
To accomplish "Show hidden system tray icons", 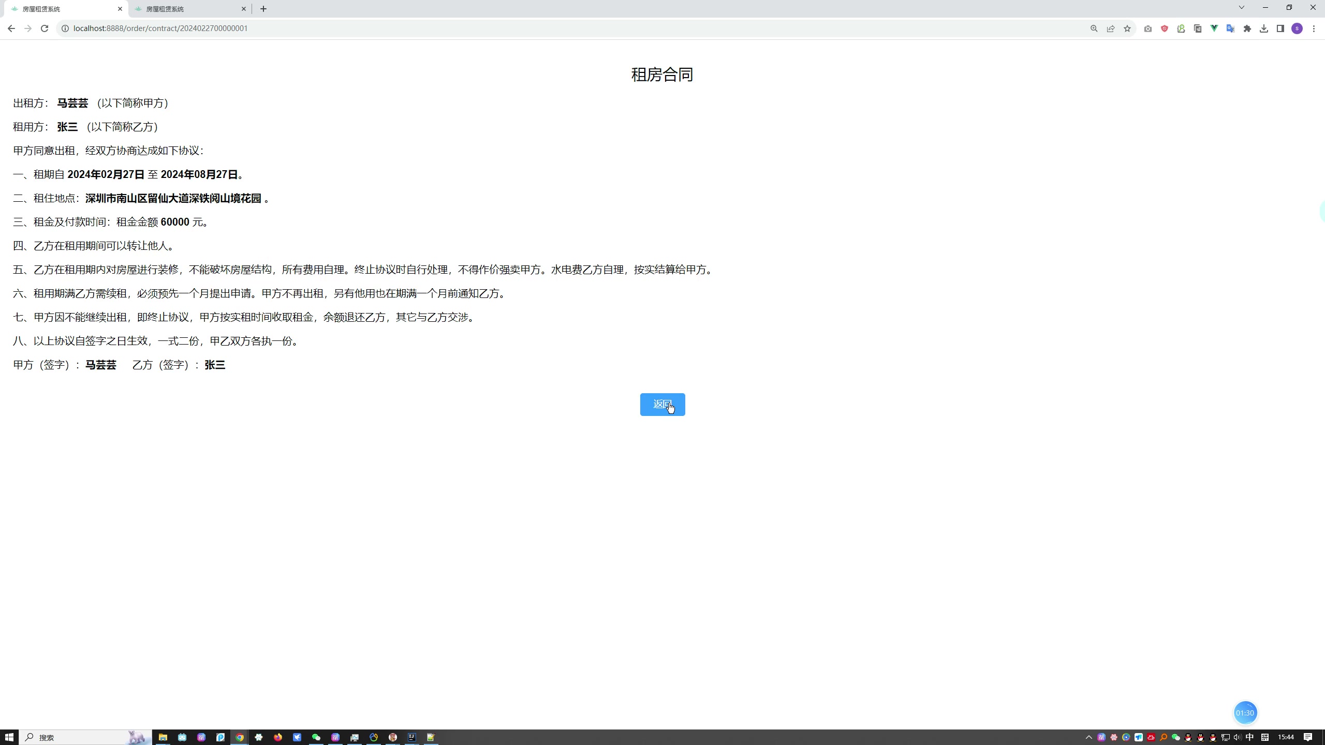I will click(x=1088, y=737).
